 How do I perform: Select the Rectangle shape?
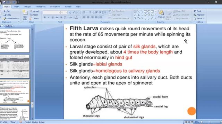pyautogui.click(x=145, y=11)
